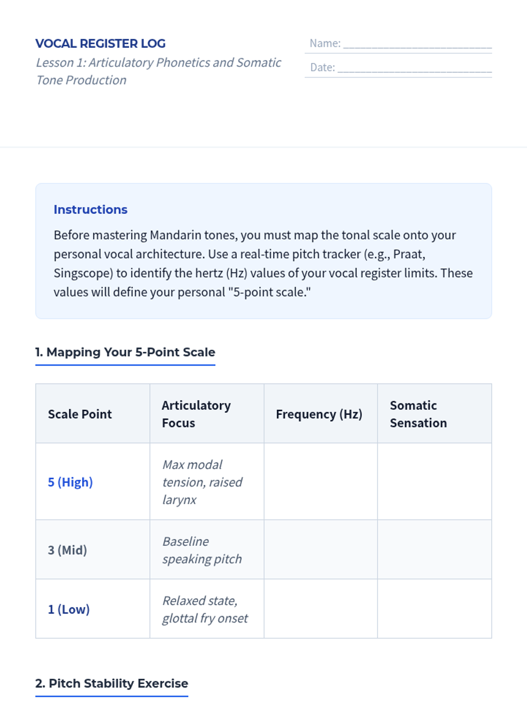
Task: Select the Mapping Your 5-Point Scale heading
Action: (125, 352)
